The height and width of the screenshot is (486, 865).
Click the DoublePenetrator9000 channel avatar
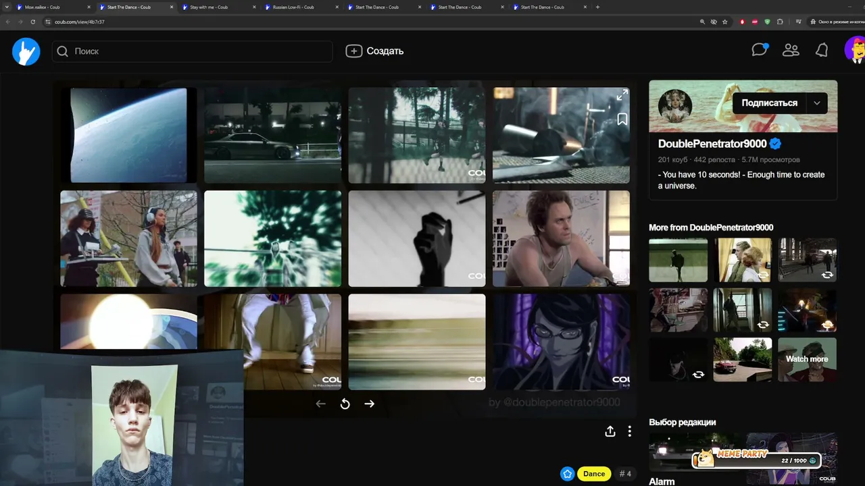675,106
